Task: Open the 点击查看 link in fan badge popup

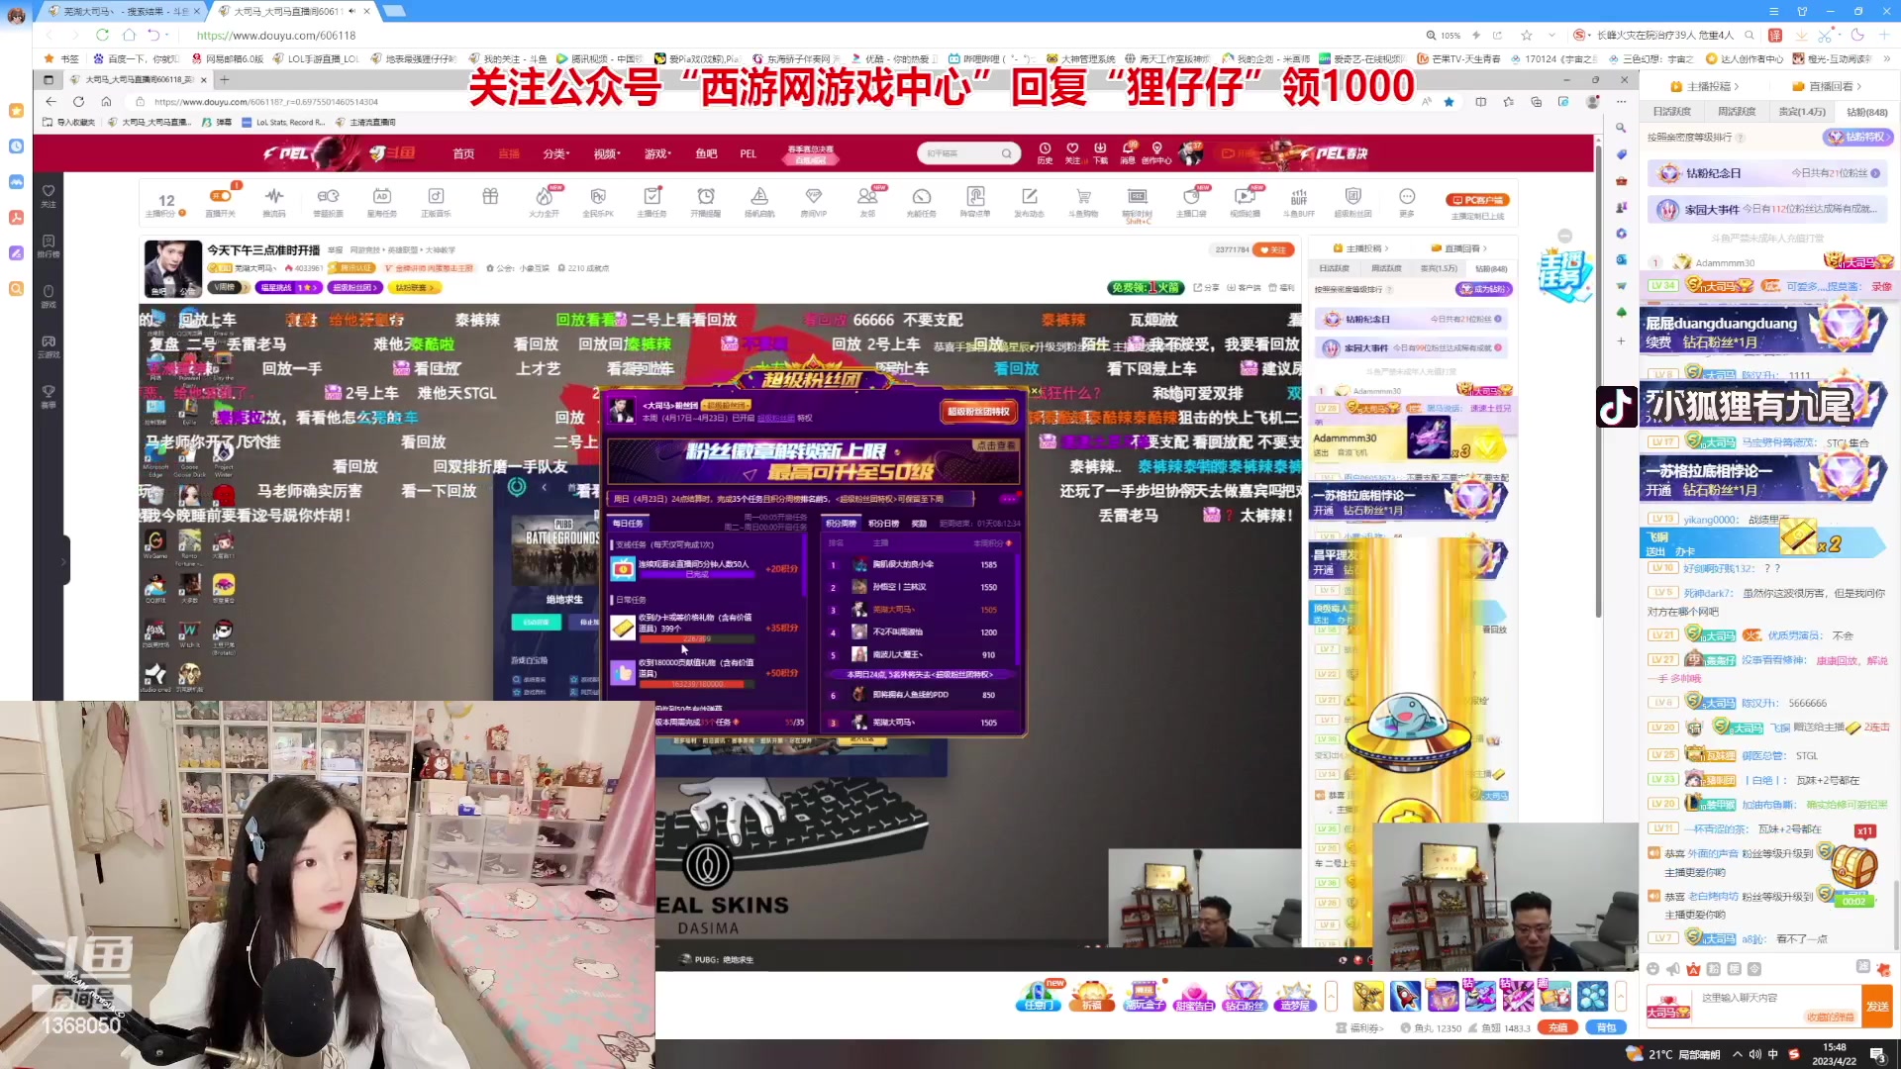Action: click(995, 445)
